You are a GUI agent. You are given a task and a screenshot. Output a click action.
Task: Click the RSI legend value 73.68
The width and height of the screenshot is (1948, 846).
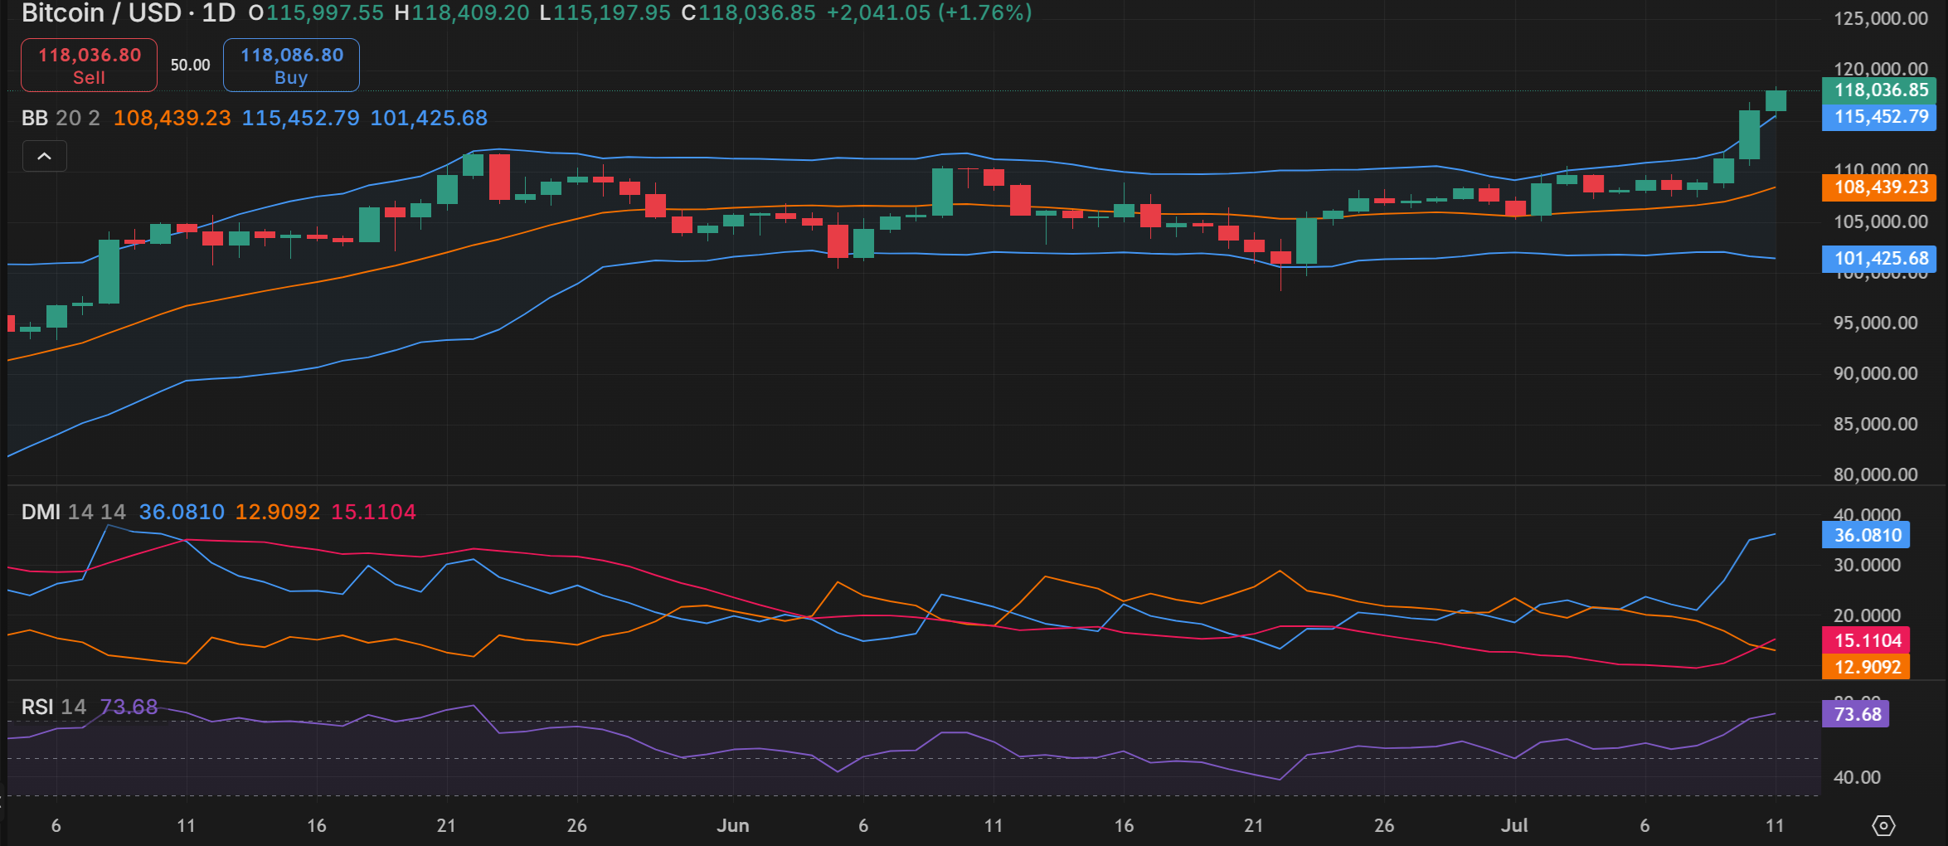click(x=129, y=707)
